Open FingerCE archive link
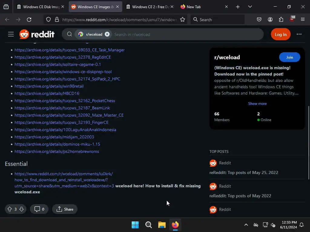 click(61, 123)
